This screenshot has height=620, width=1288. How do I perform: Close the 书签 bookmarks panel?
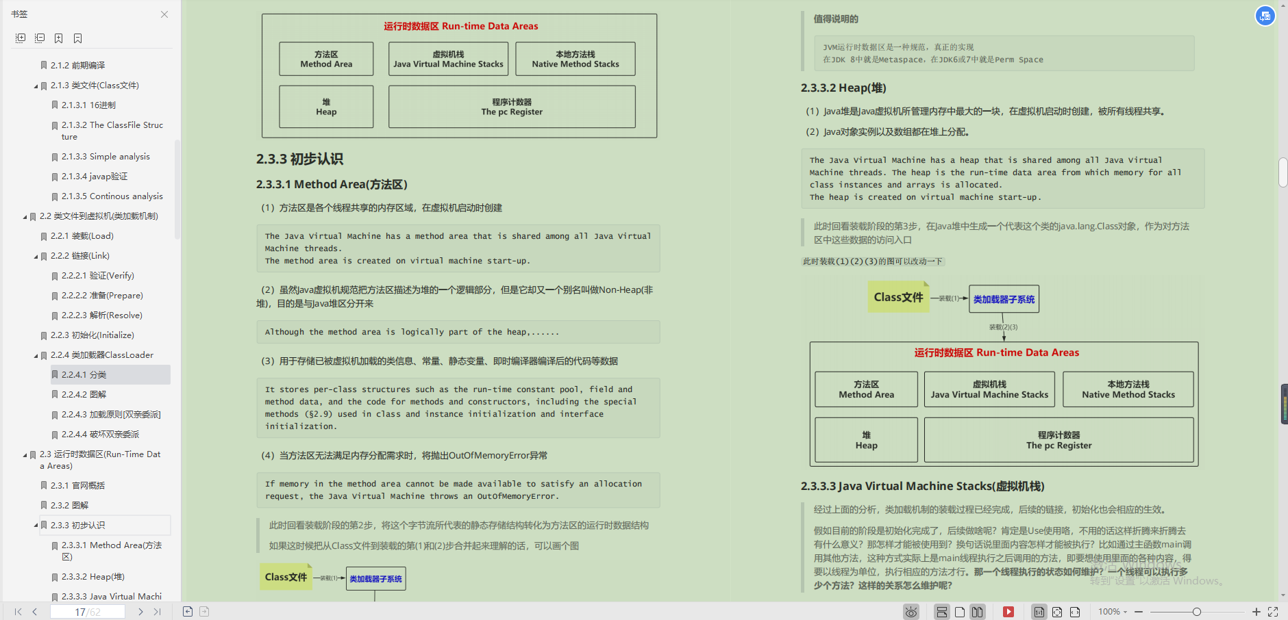(x=164, y=14)
